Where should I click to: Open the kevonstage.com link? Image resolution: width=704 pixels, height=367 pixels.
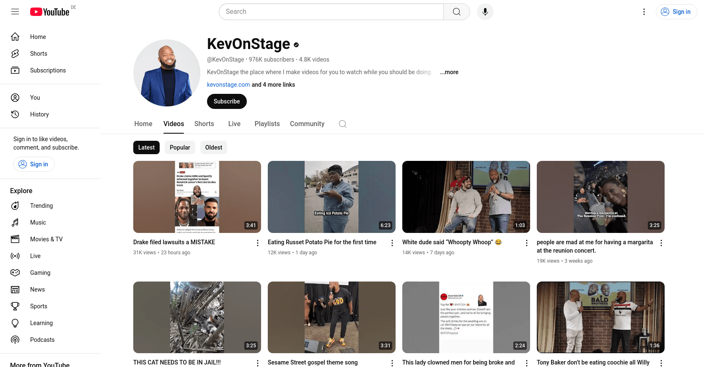(x=228, y=85)
